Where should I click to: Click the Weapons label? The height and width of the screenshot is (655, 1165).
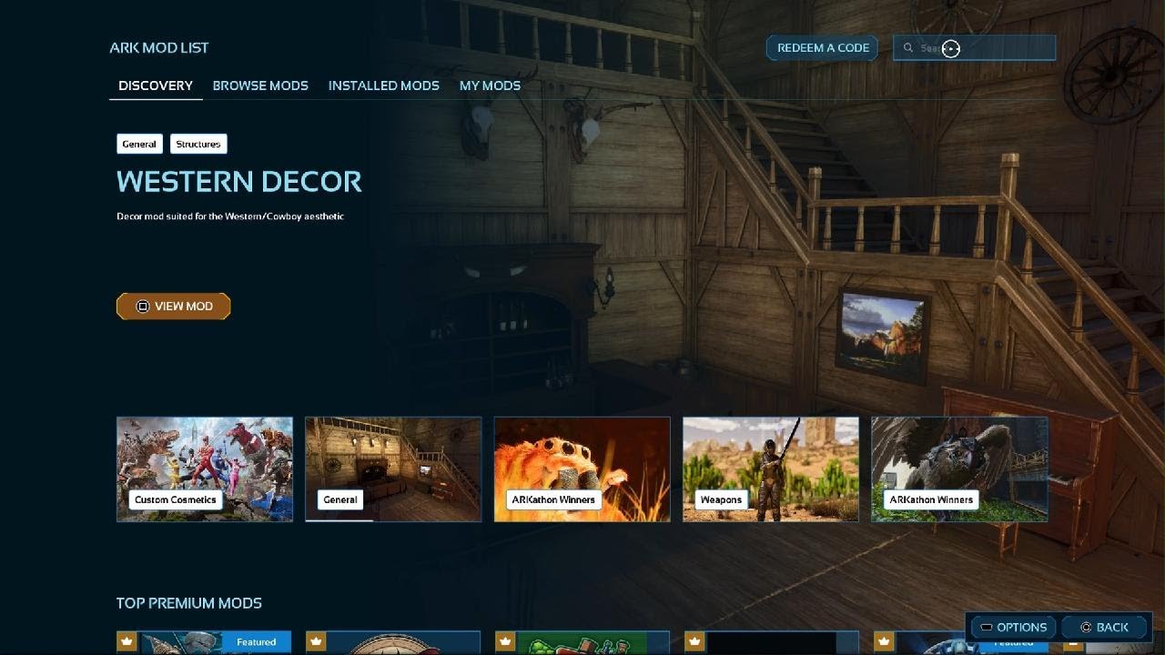click(x=721, y=499)
